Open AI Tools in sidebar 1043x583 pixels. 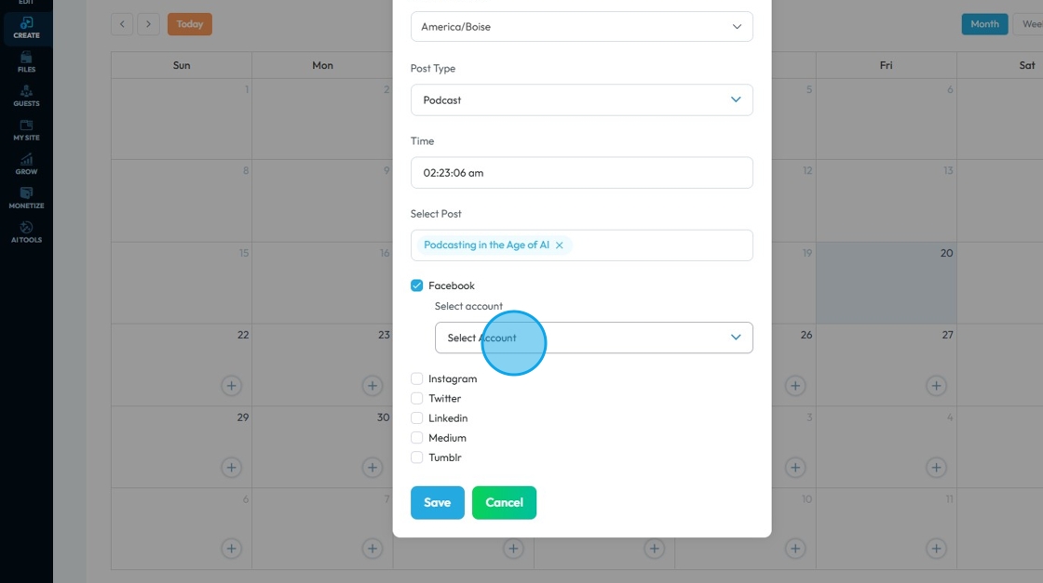point(26,232)
